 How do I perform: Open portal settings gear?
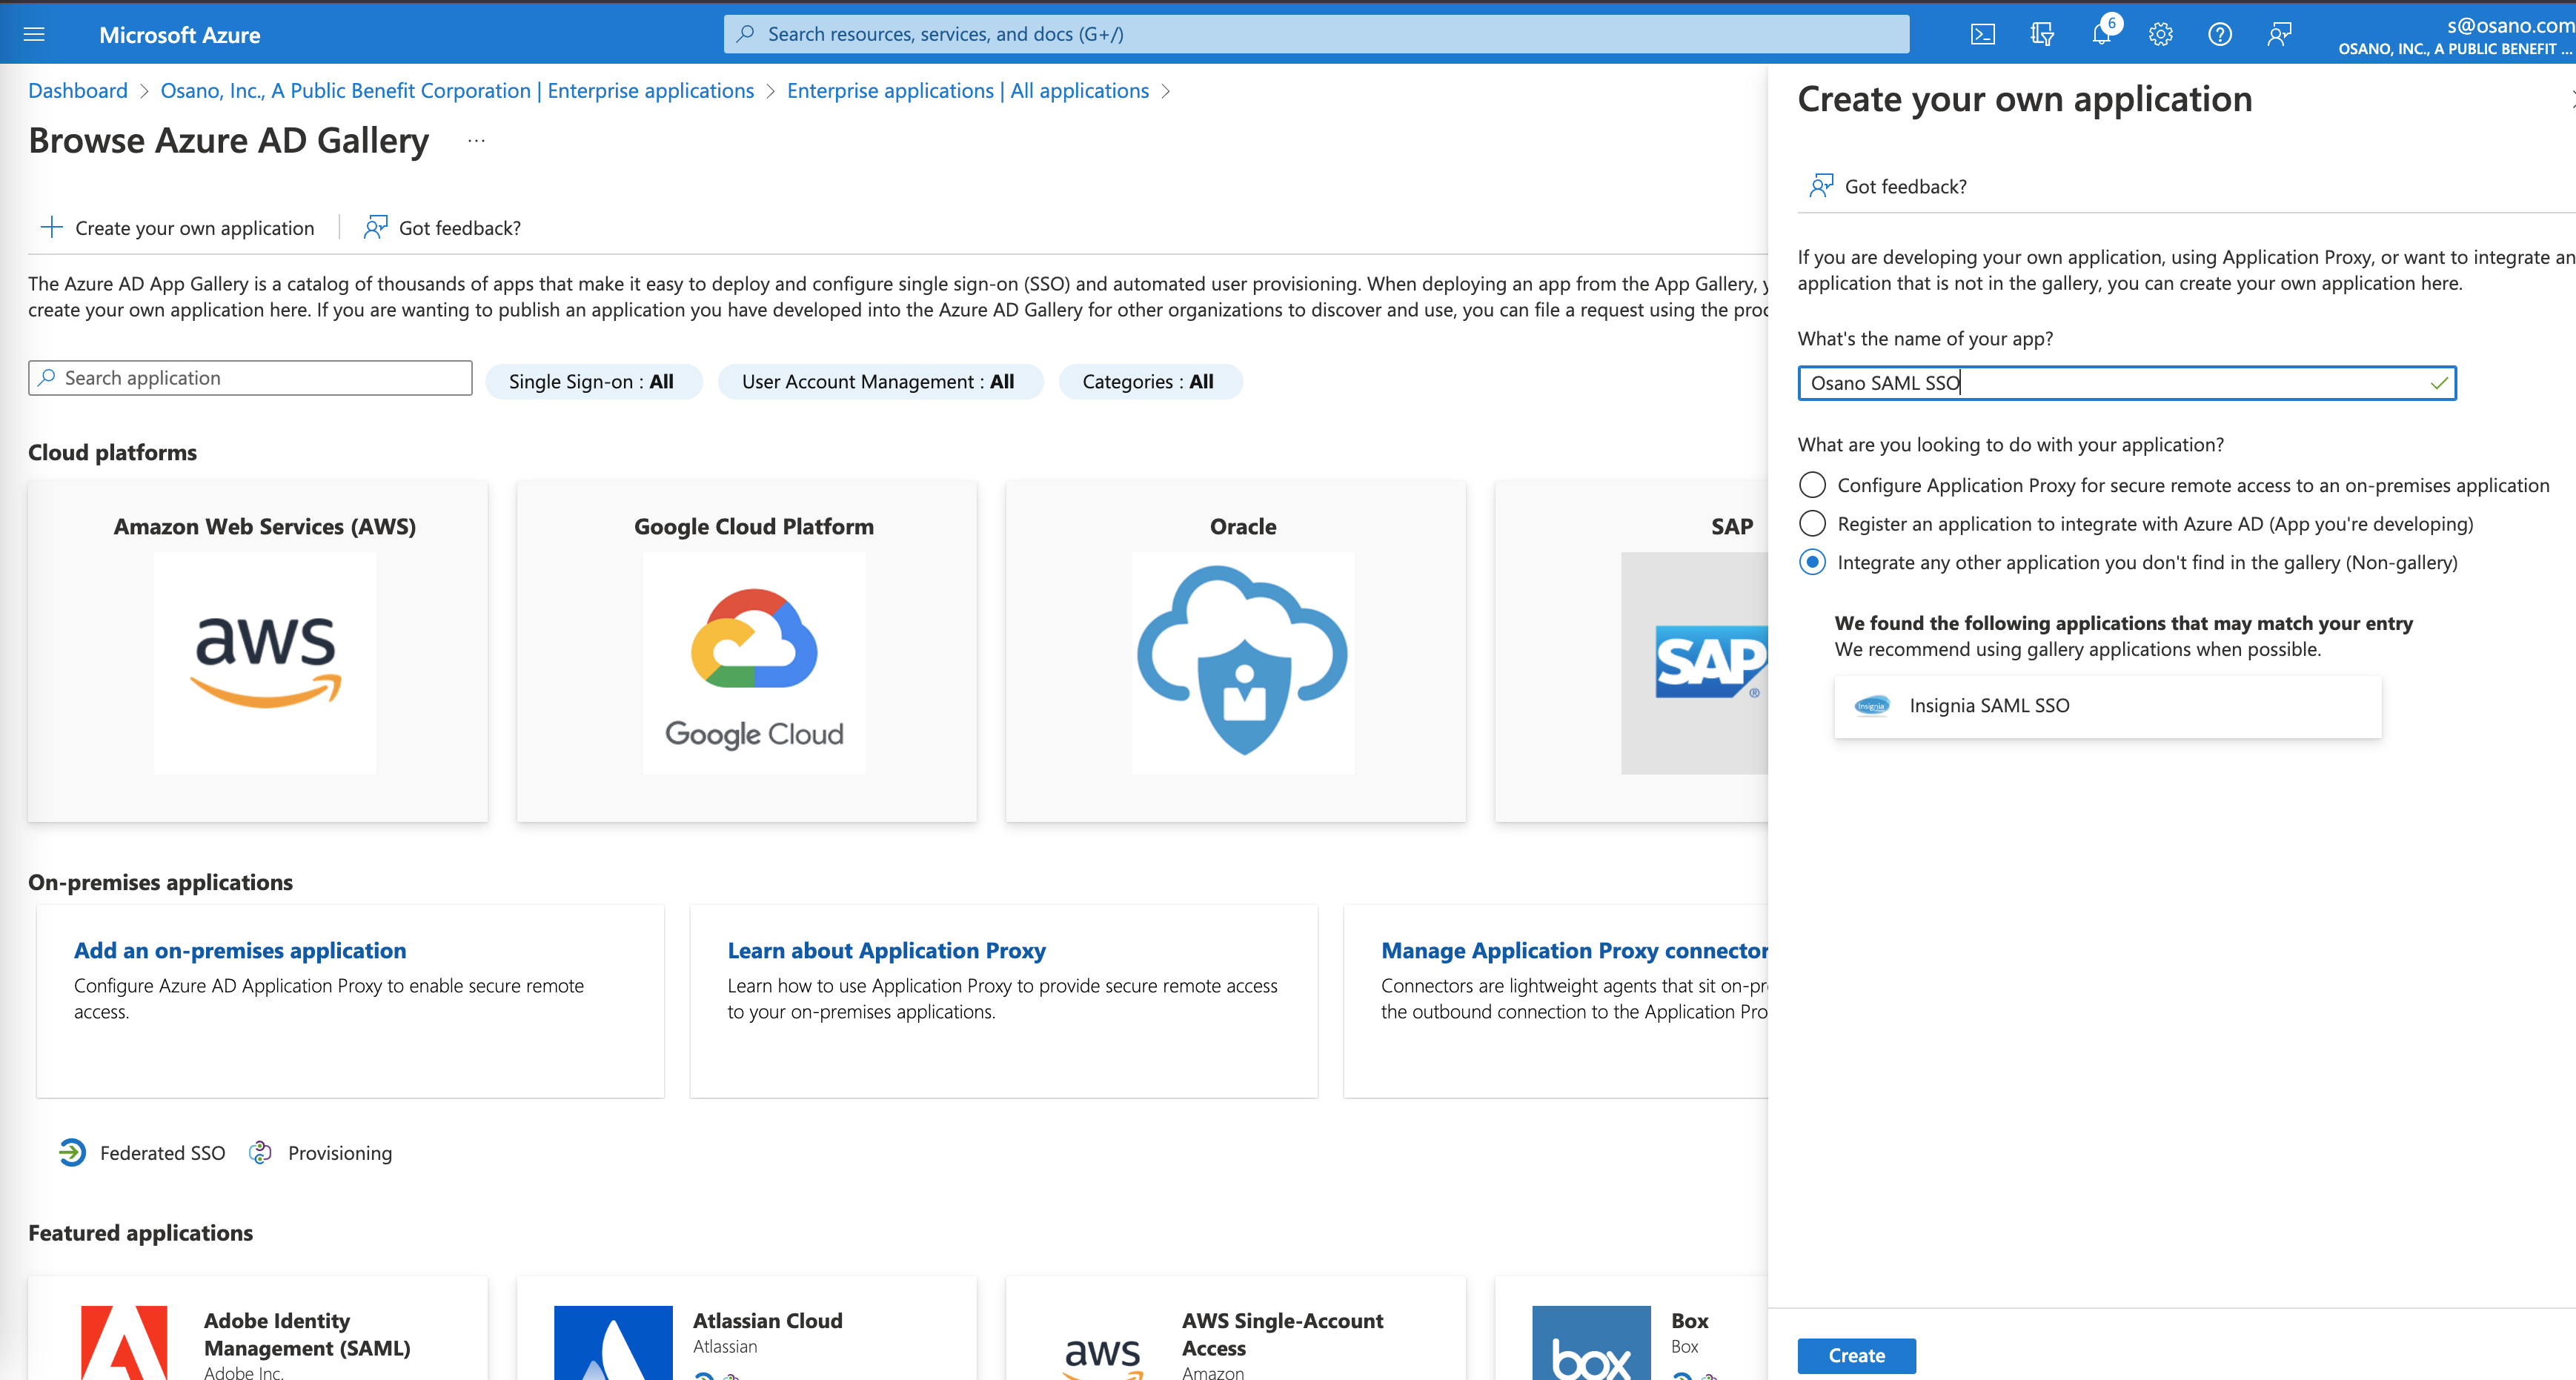(x=2160, y=35)
